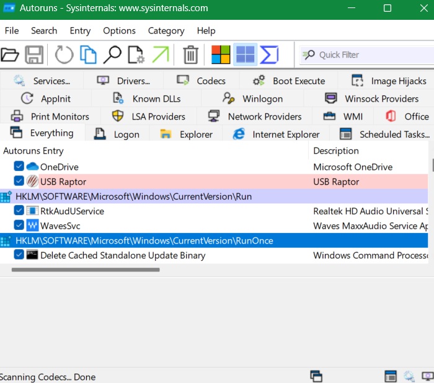This screenshot has height=383, width=434.
Task: Click the Delete trash can icon
Action: click(x=191, y=55)
